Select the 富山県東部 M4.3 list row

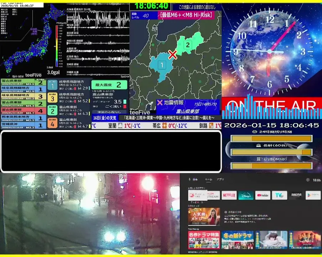(x=24, y=104)
